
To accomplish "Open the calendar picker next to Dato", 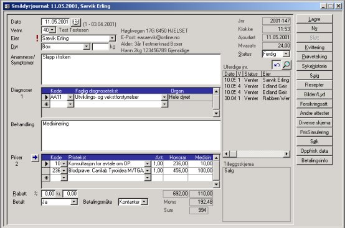I will click(x=76, y=22).
